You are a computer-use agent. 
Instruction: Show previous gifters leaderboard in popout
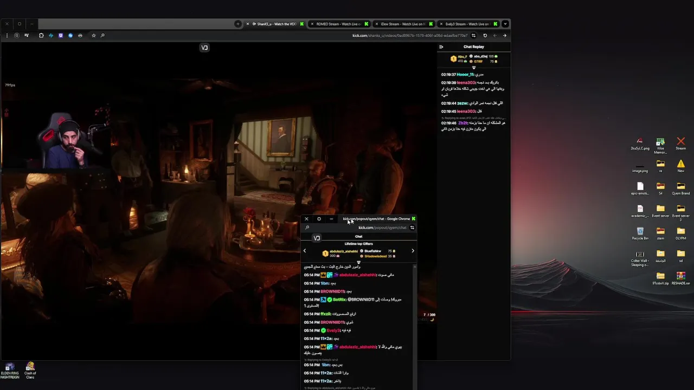pos(305,251)
